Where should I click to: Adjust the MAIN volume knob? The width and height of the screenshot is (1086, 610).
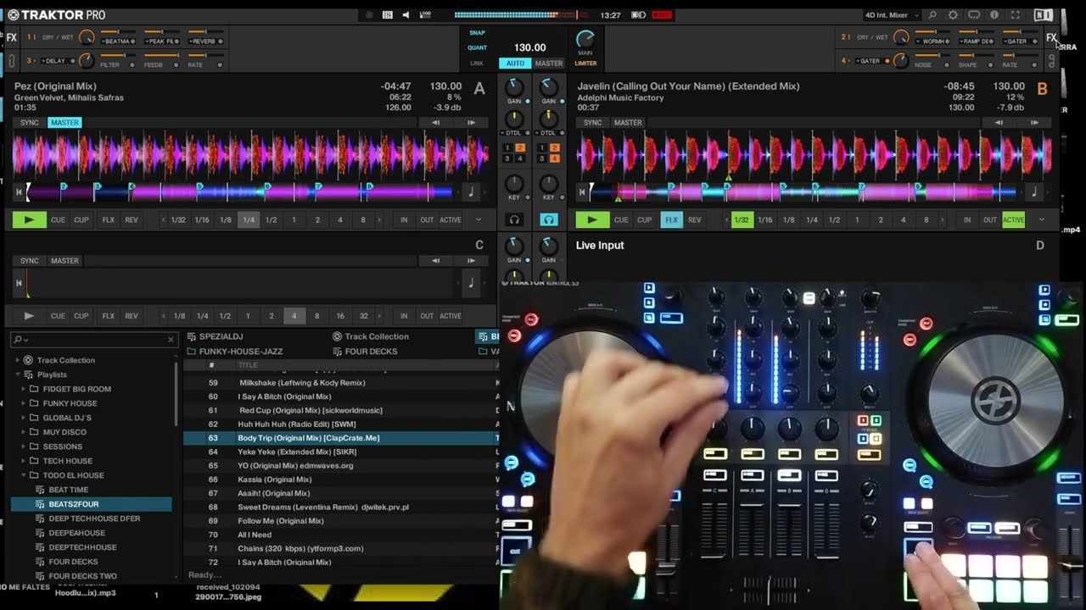coord(585,39)
